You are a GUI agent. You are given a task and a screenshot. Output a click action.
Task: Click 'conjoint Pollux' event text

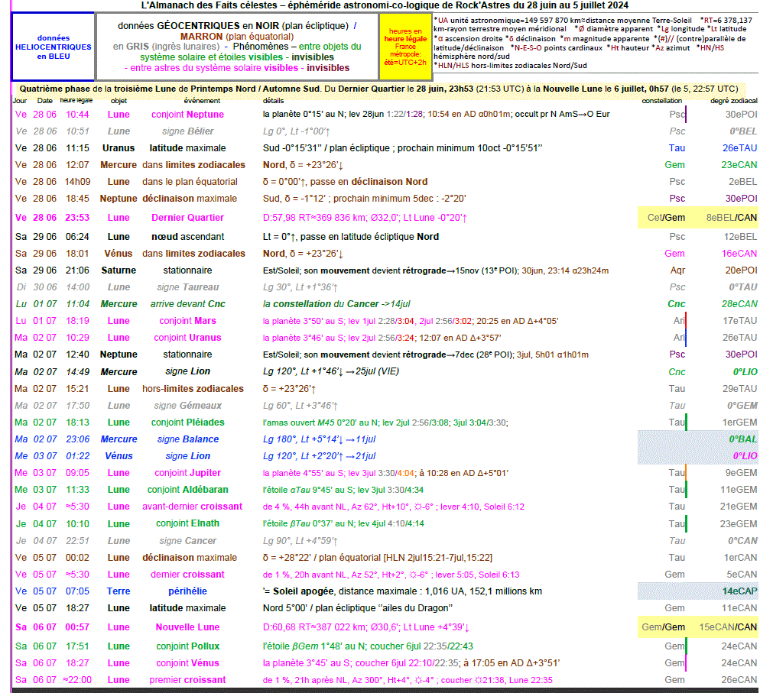pyautogui.click(x=187, y=646)
